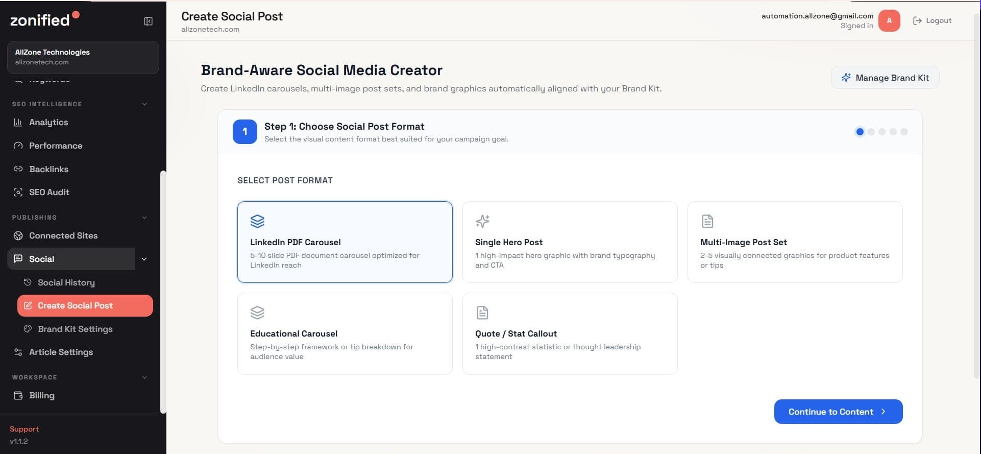The height and width of the screenshot is (454, 981).
Task: Click the layers icon in Educational Carousel card
Action: click(x=257, y=313)
